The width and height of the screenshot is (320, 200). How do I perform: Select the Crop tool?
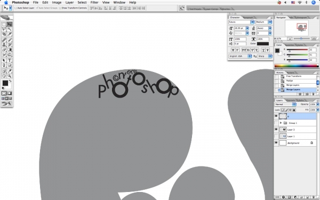coord(4,34)
